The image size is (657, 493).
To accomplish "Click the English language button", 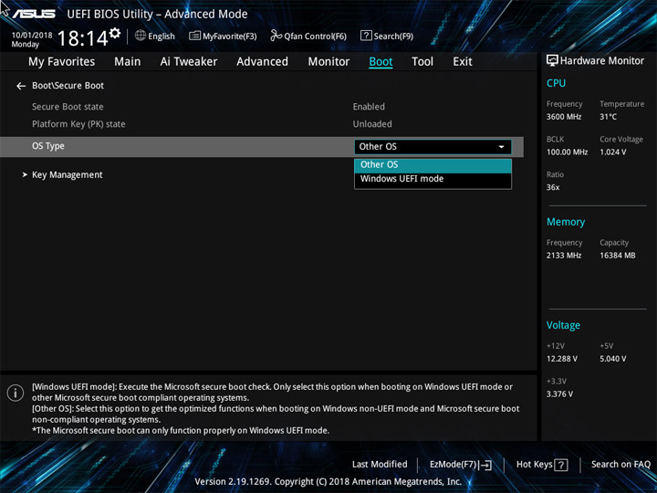I will tap(155, 36).
